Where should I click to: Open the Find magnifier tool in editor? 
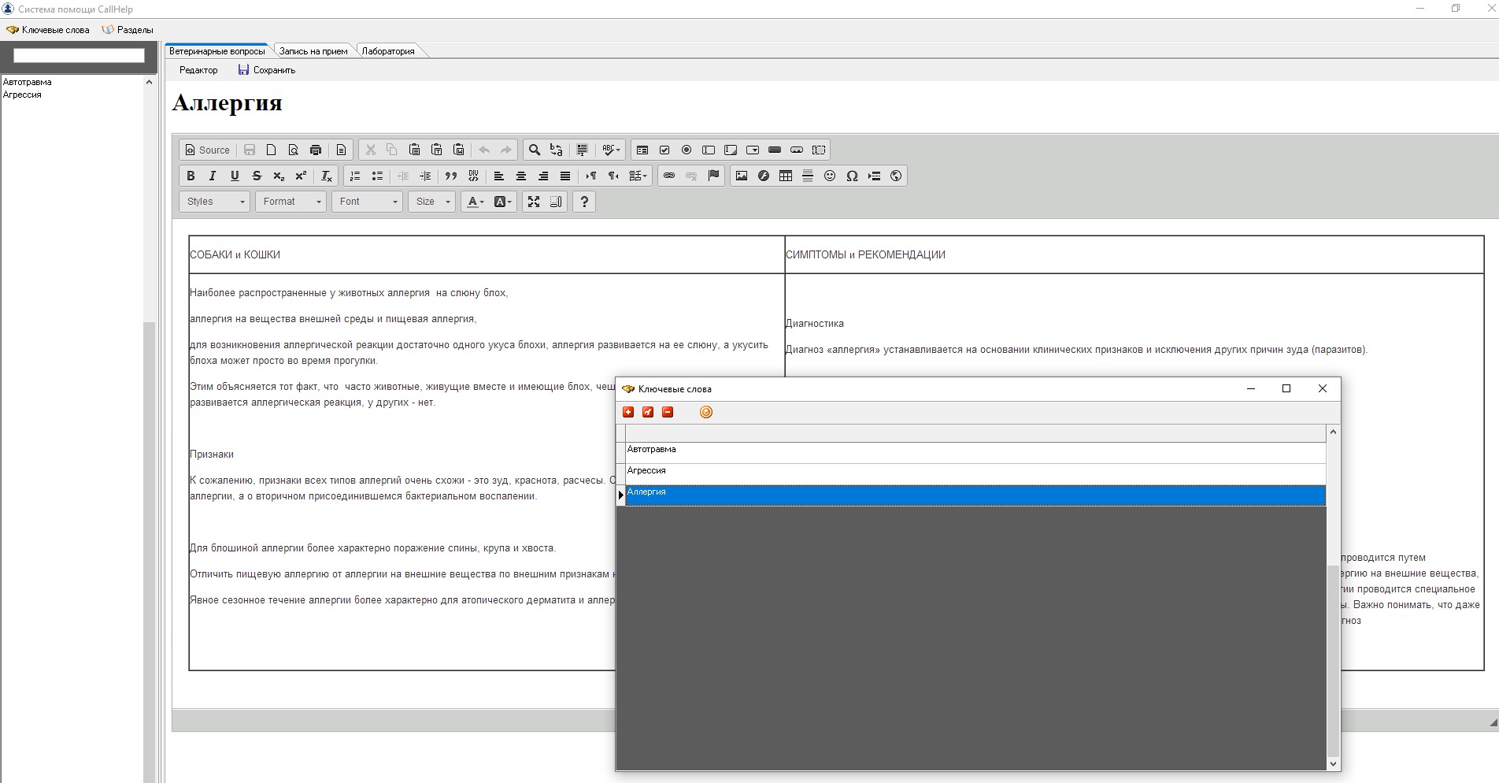(535, 150)
